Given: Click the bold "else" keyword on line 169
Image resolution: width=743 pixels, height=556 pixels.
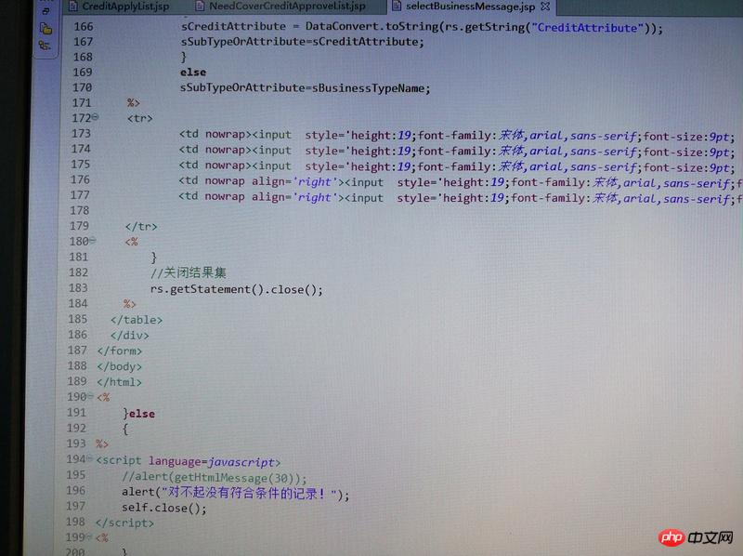Looking at the screenshot, I should point(193,73).
